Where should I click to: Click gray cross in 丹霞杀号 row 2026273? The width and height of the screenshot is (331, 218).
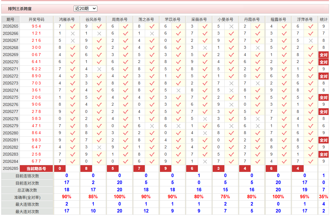pos(258,83)
